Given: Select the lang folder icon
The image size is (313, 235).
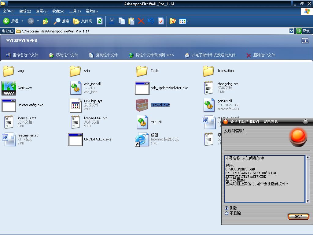Looking at the screenshot, I should (9, 71).
